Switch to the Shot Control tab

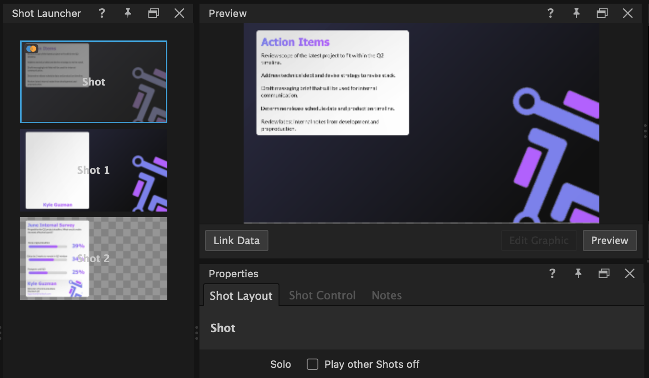(x=322, y=295)
